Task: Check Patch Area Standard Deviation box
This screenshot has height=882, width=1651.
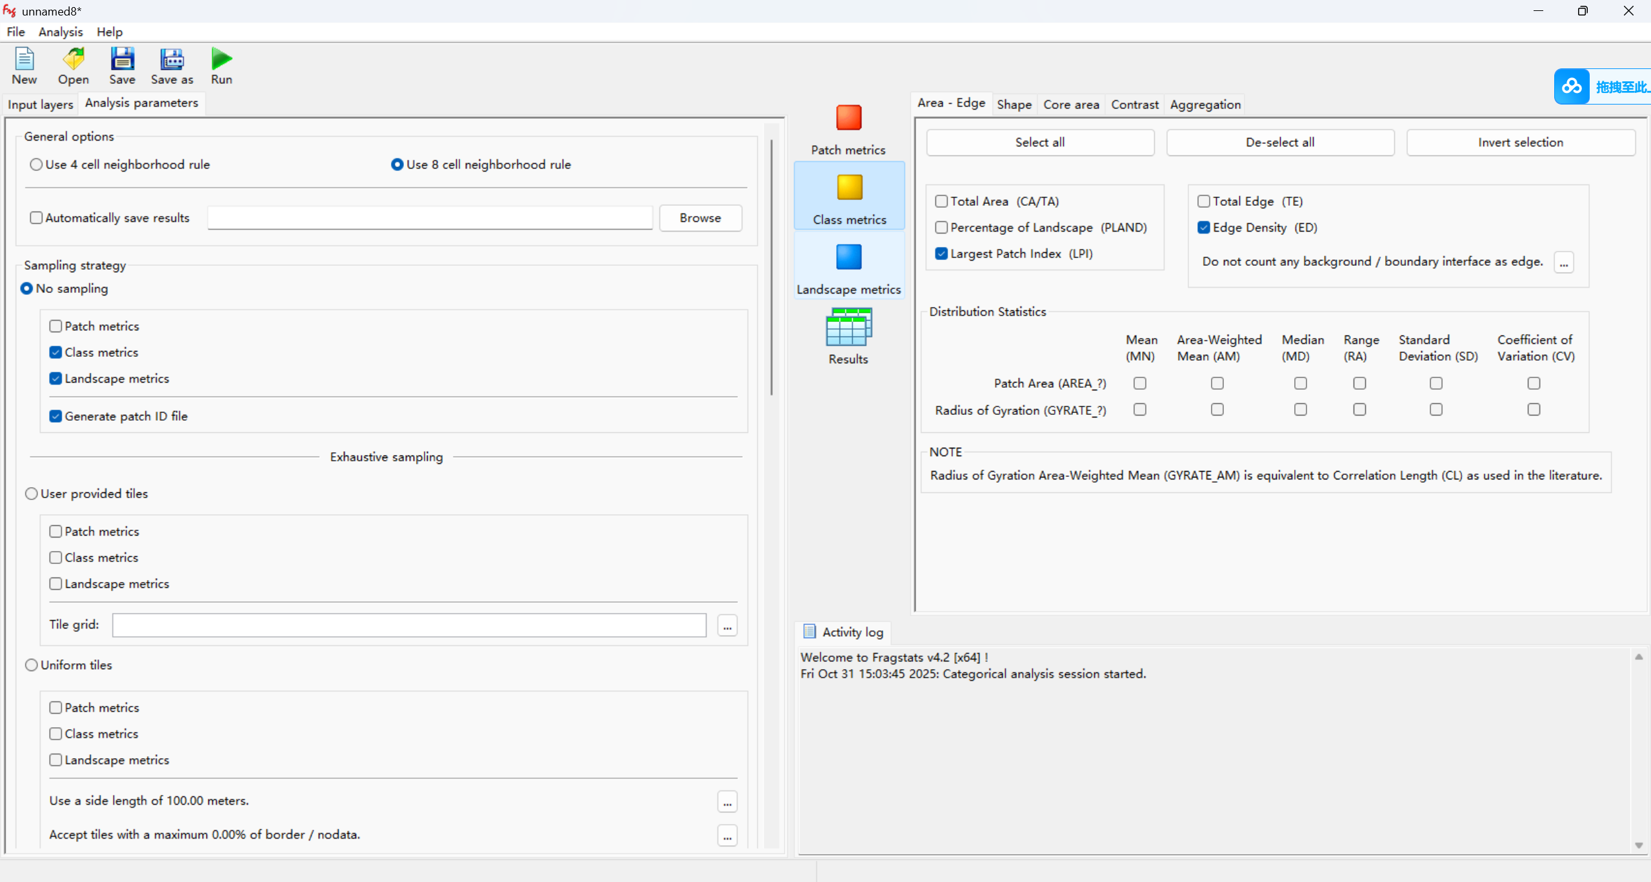Action: click(1436, 383)
